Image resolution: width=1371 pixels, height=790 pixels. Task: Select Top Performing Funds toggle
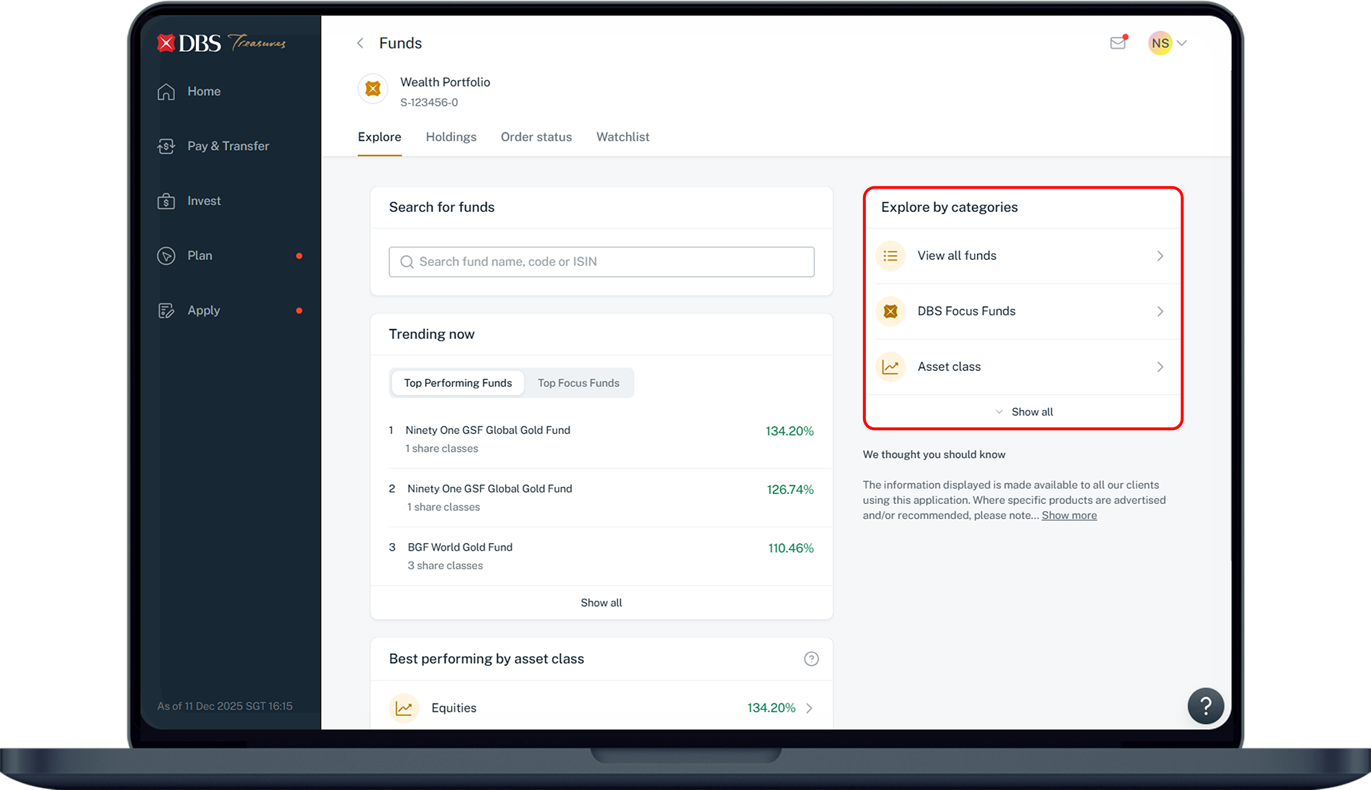coord(458,383)
